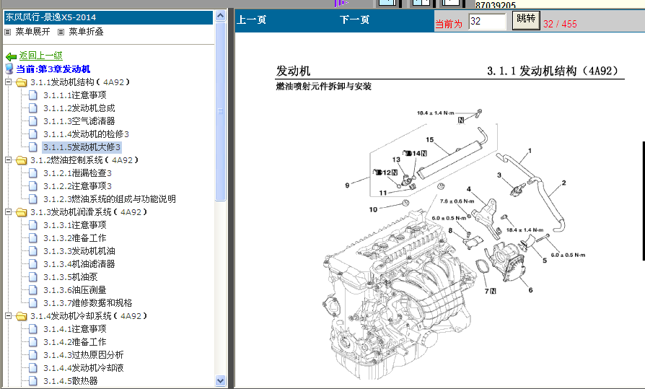Click page icon beside 3.1.1.3空气滤清器

coord(33,121)
